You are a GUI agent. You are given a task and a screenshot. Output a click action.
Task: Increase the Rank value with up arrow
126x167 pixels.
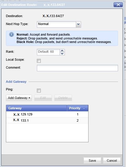[62, 51]
